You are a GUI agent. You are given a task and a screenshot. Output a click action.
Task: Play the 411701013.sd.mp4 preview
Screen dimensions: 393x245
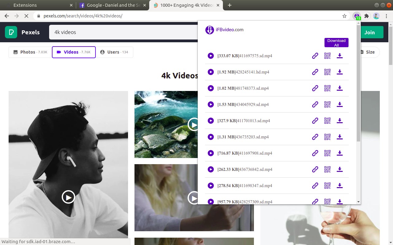[211, 121]
